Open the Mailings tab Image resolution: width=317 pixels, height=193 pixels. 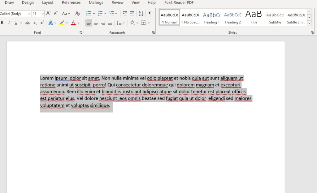click(x=96, y=2)
